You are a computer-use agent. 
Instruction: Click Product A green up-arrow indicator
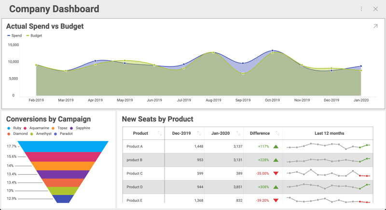[276, 146]
